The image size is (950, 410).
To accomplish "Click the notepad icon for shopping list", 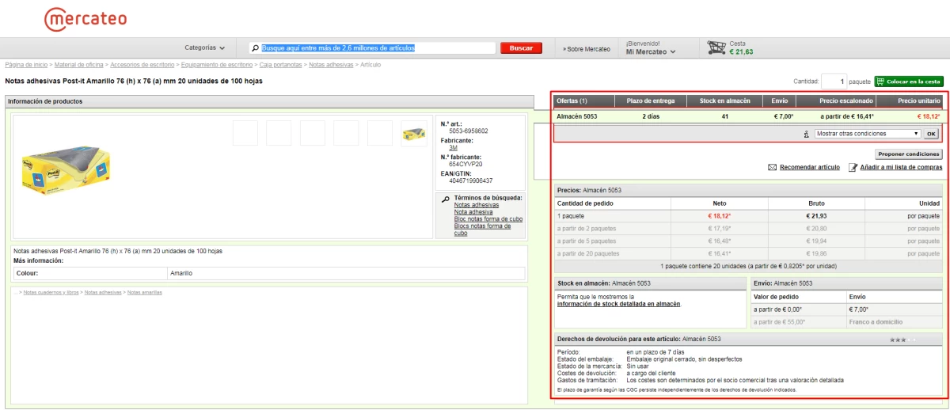I will pos(853,168).
